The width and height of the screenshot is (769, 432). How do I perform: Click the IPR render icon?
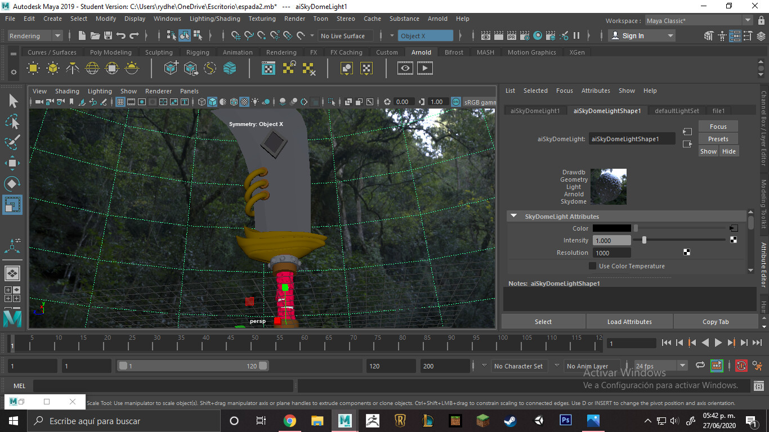pyautogui.click(x=511, y=36)
